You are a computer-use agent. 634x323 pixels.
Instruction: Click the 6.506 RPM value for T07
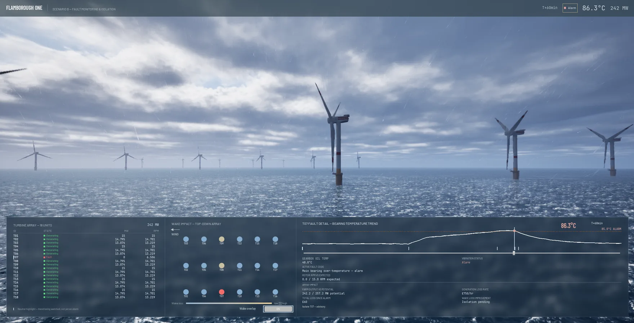(x=151, y=257)
